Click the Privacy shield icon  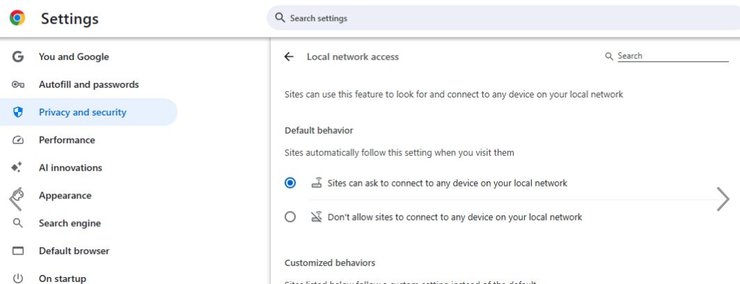click(x=18, y=112)
